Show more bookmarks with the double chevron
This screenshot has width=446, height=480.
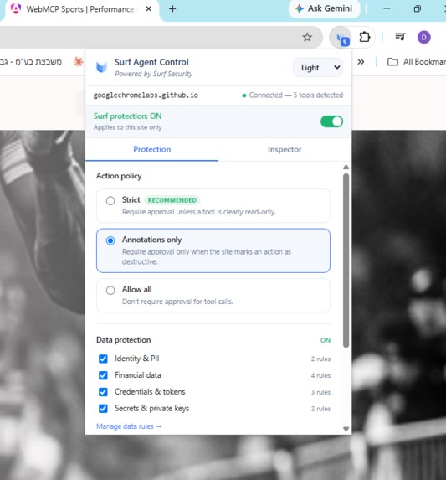click(361, 62)
